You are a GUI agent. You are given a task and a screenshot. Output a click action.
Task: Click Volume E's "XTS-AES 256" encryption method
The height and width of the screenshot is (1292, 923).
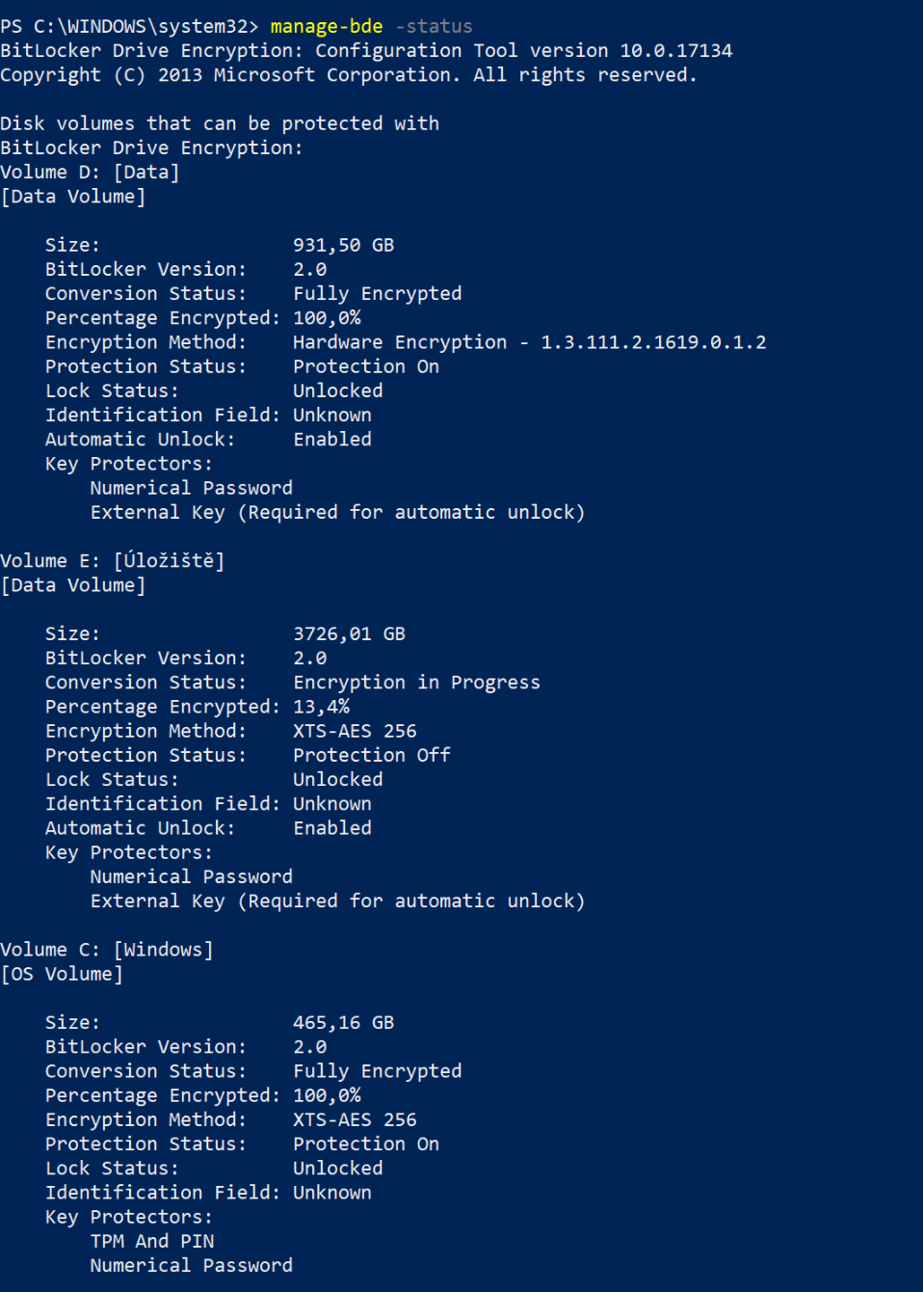tap(355, 731)
